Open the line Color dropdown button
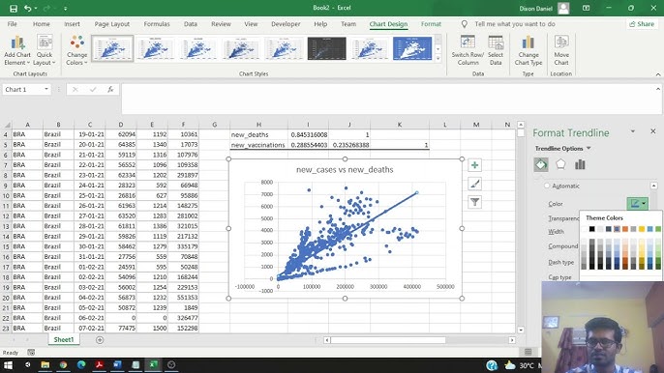The image size is (664, 373). 638,204
